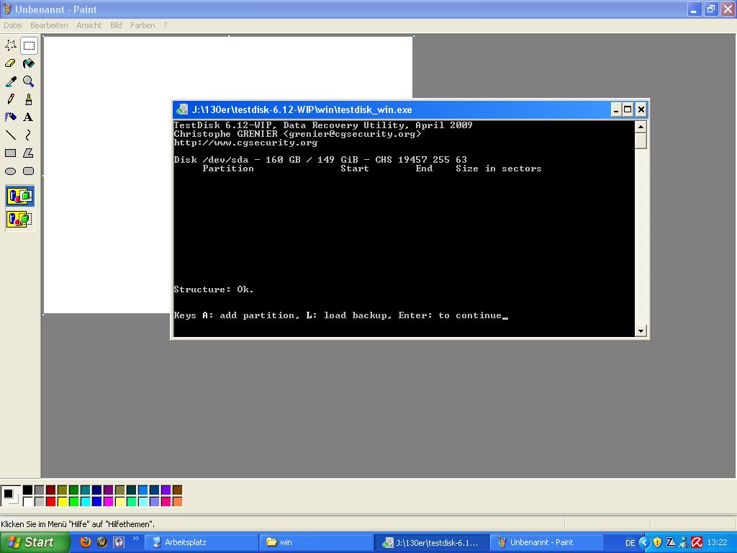Screen dimensions: 737x553
Task: Select the Text tool (letter A)
Action: tap(29, 117)
